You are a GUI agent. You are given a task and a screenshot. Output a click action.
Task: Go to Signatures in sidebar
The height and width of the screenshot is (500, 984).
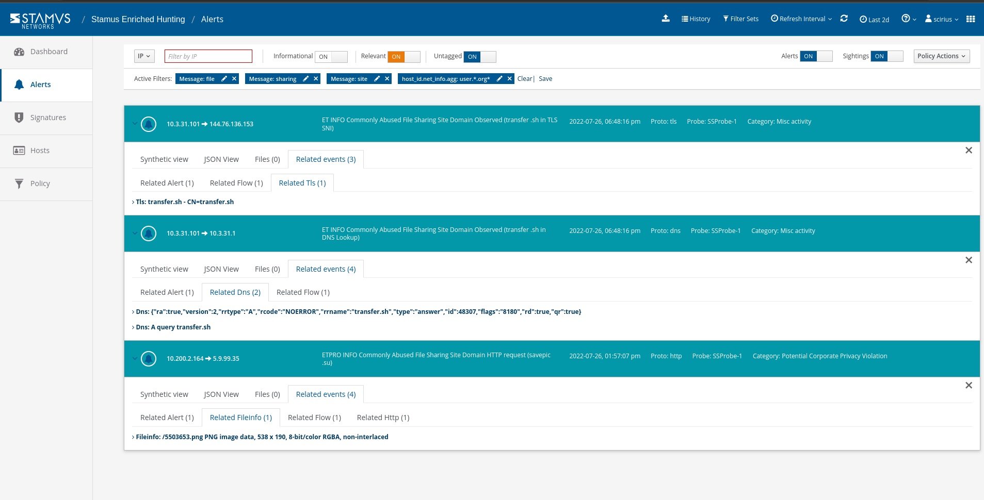pyautogui.click(x=46, y=118)
